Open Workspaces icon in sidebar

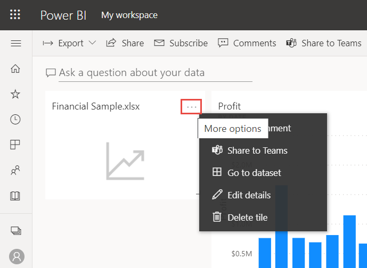[15, 230]
